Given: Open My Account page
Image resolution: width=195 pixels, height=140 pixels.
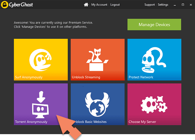Looking at the screenshot, I should click(99, 5).
